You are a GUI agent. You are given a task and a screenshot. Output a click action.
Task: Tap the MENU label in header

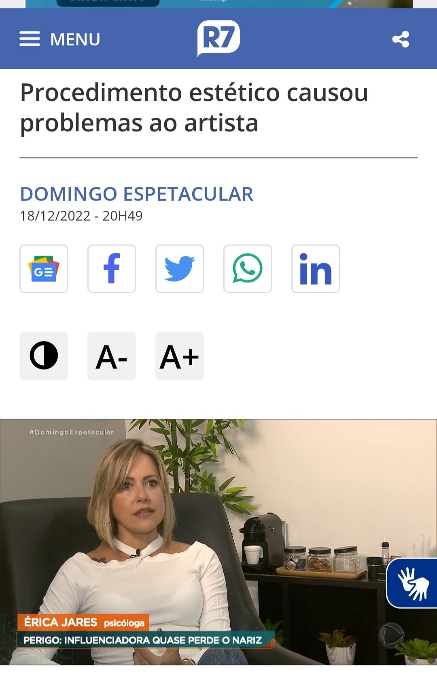click(75, 39)
